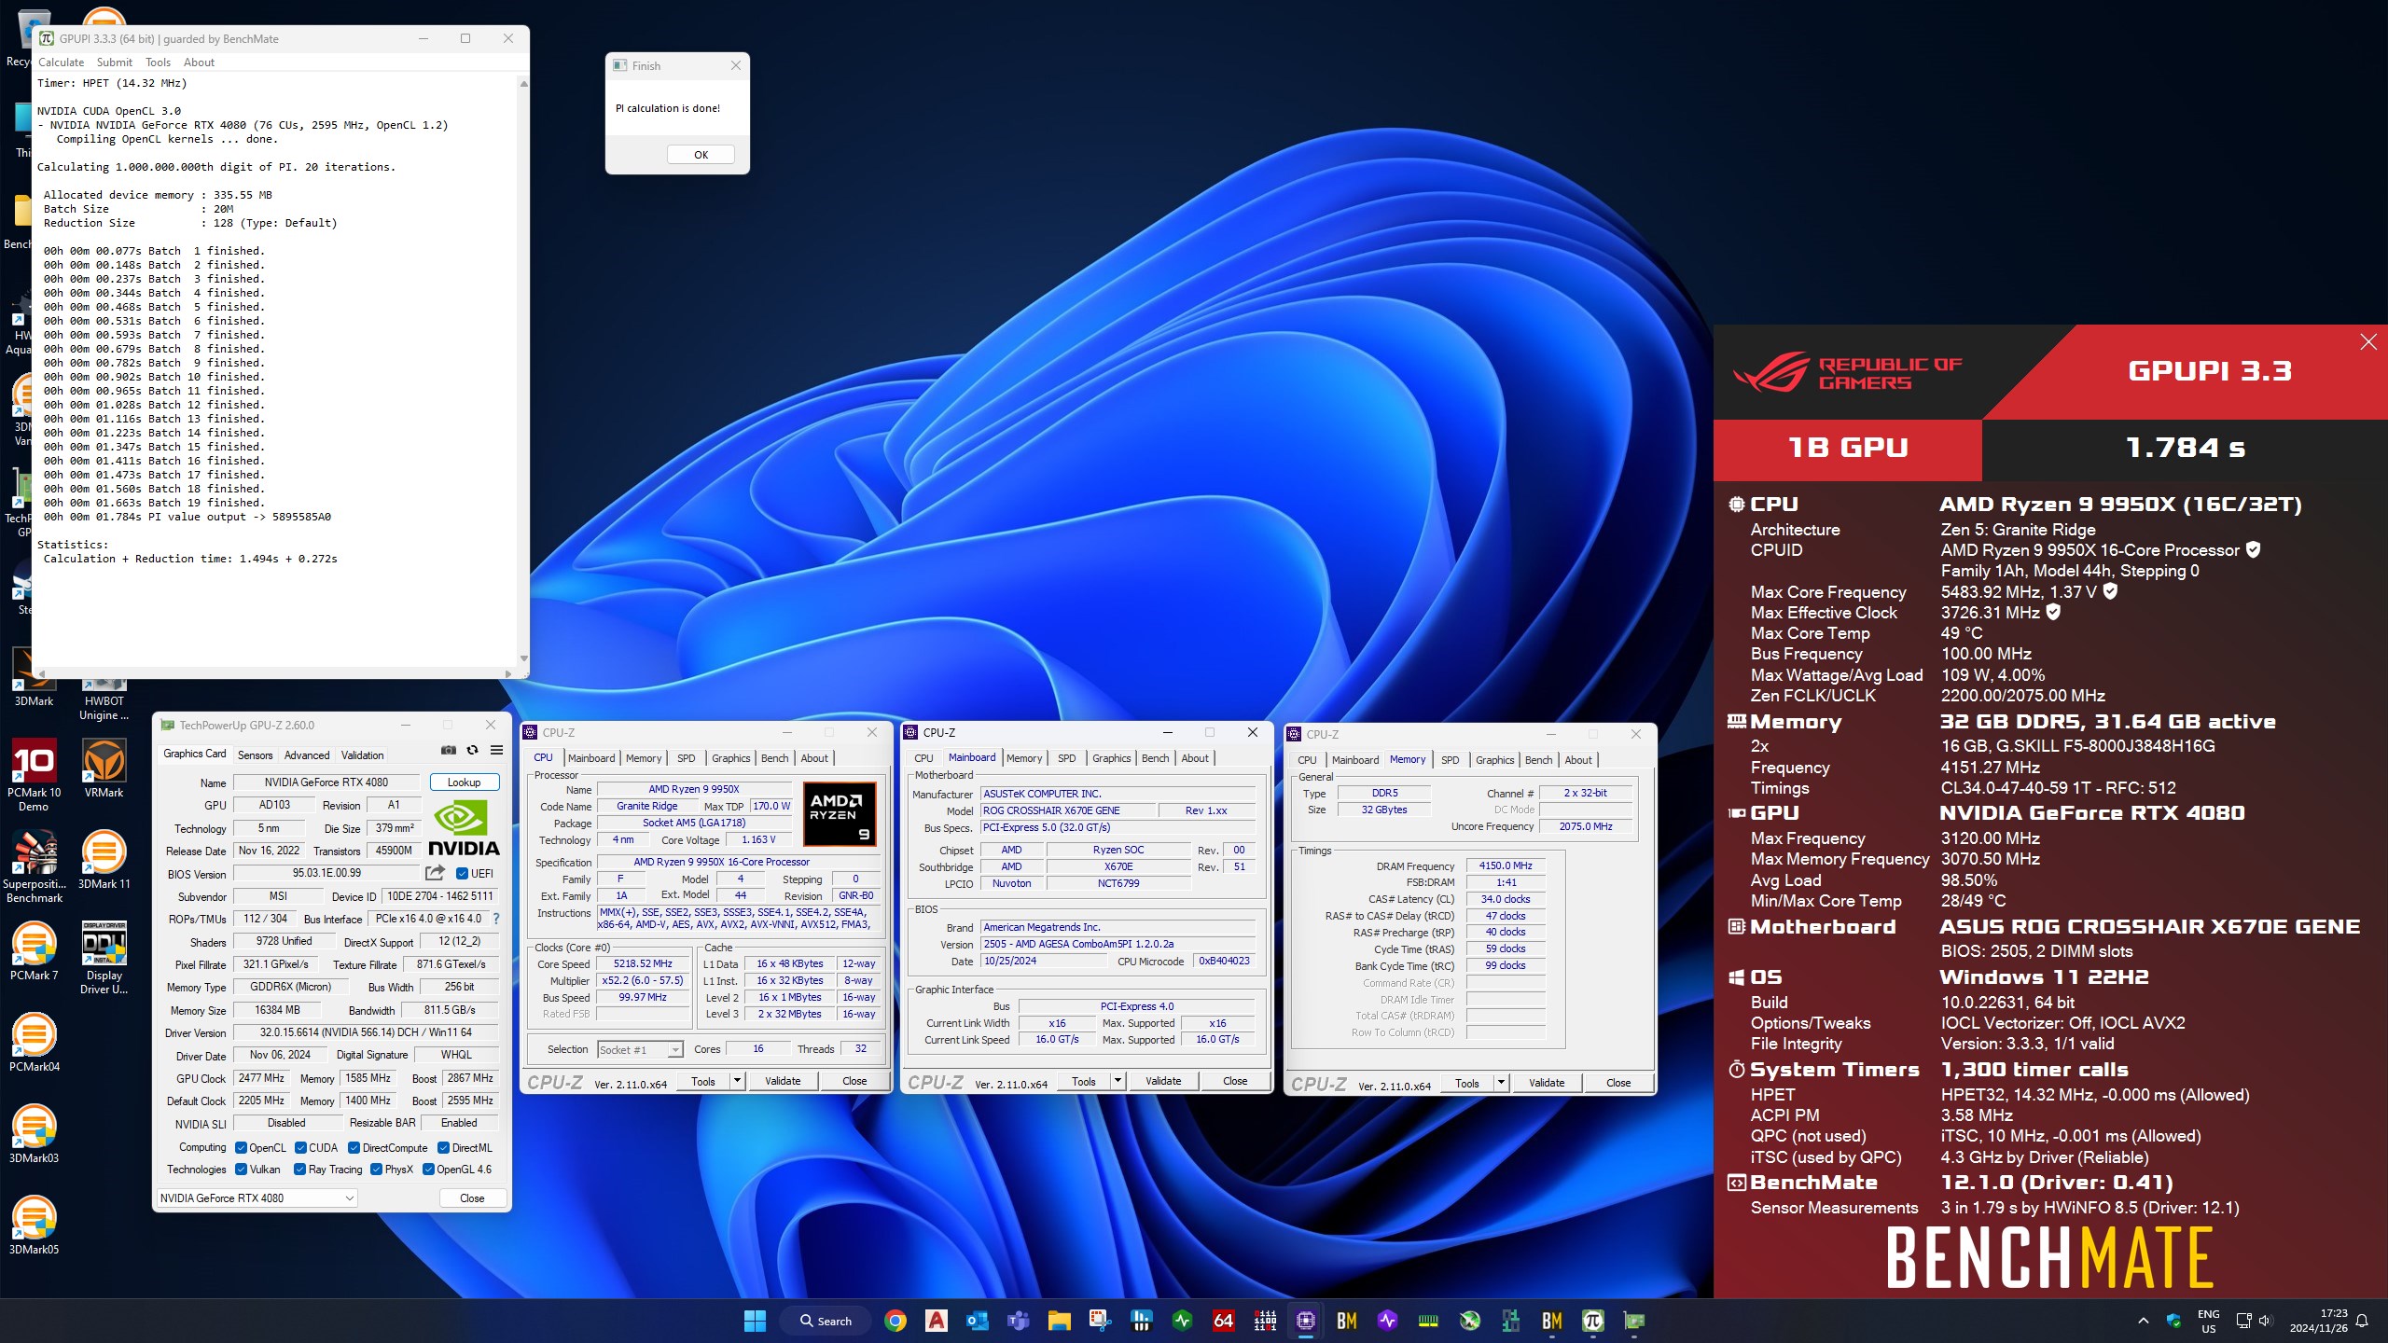
Task: Show hidden system tray icons chevron
Action: 2143,1321
